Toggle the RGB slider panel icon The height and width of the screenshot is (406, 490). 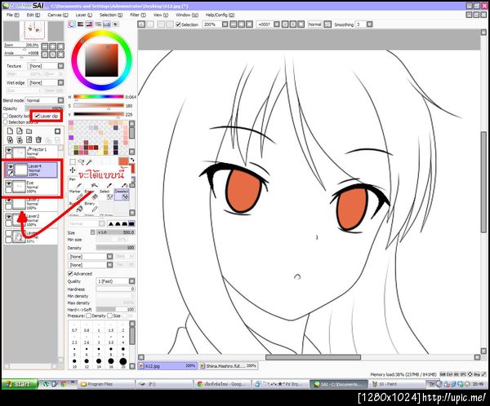pyautogui.click(x=81, y=24)
